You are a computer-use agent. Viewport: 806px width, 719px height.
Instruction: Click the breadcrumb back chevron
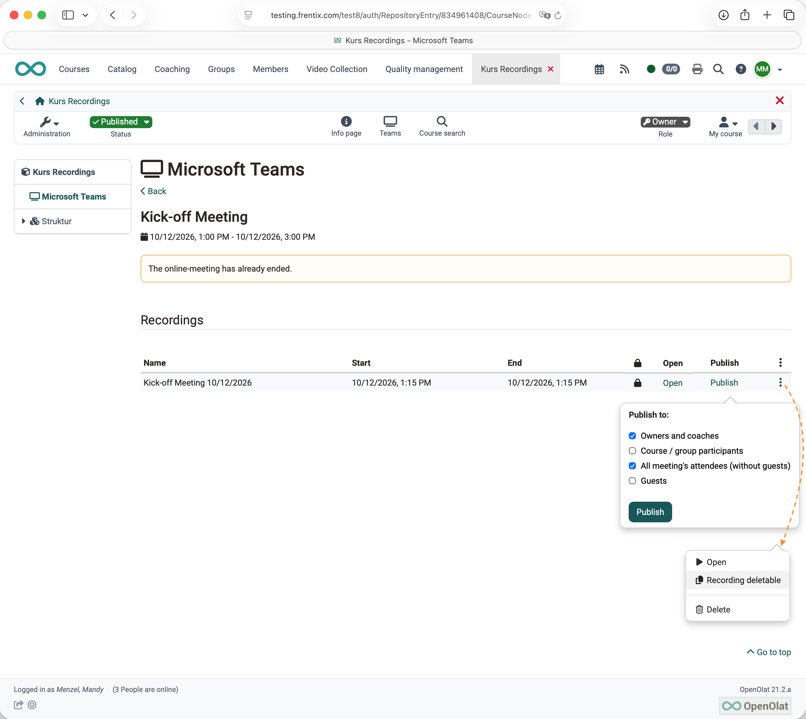pos(22,101)
